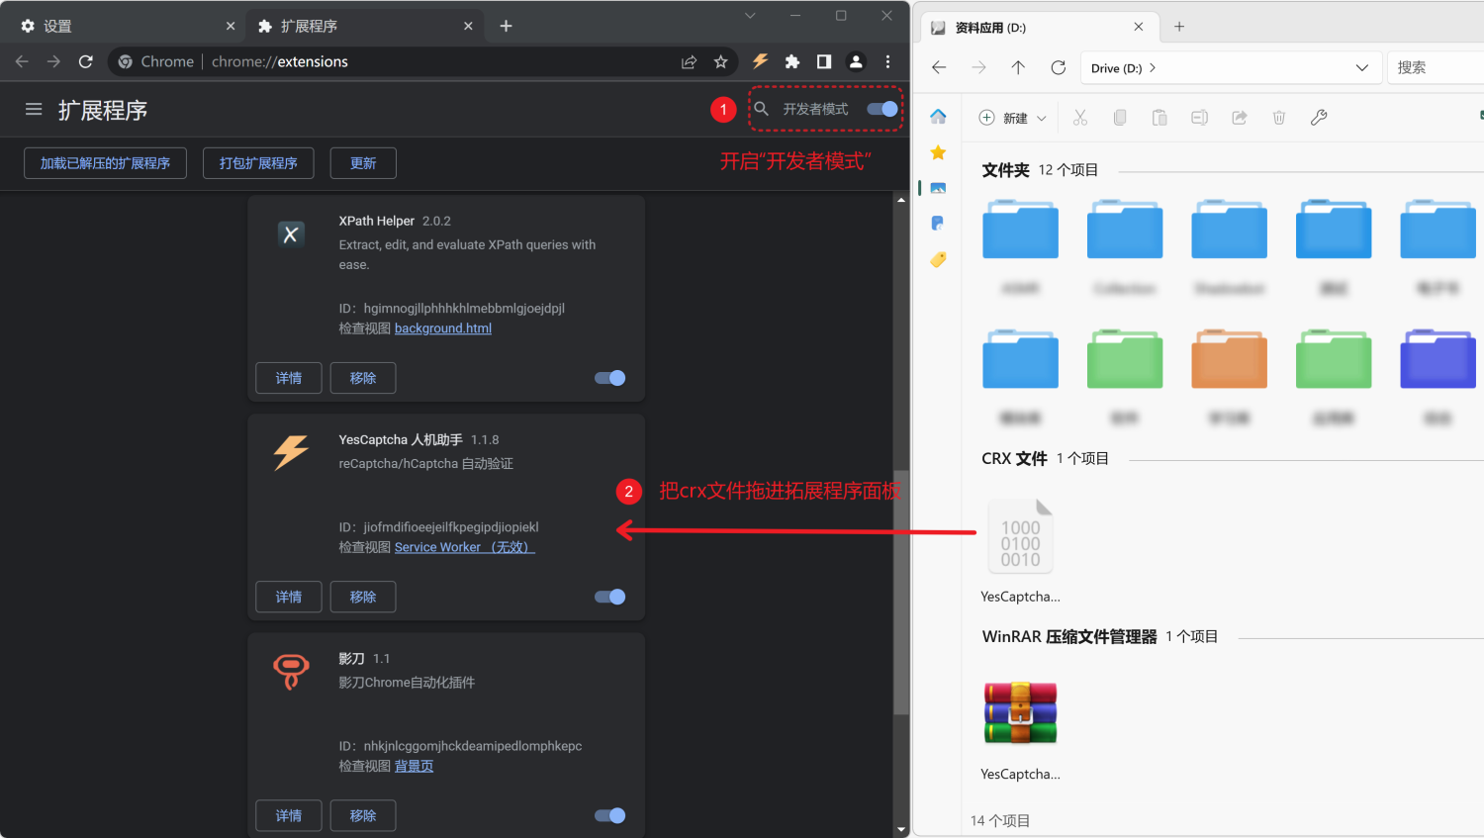The width and height of the screenshot is (1484, 838).
Task: Open the yellow tag icon in the file manager sidebar
Action: [938, 259]
